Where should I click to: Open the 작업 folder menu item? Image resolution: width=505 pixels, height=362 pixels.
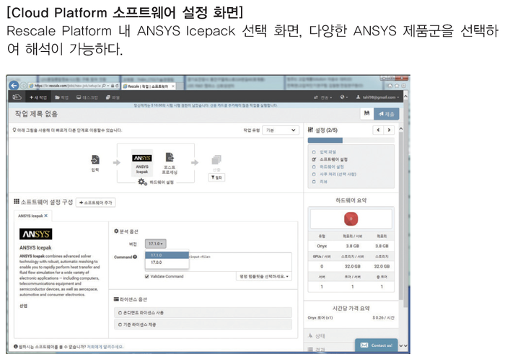tap(61, 97)
